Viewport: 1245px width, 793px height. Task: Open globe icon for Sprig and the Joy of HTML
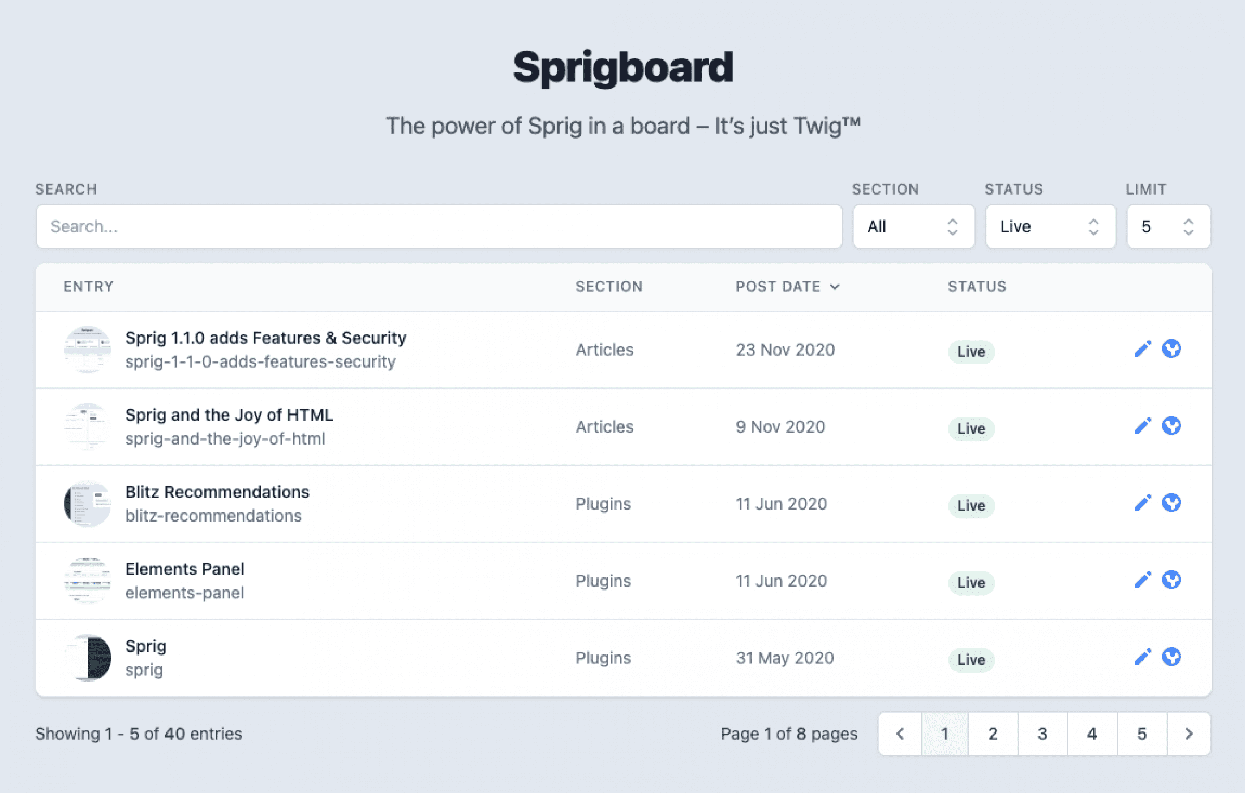click(1171, 426)
